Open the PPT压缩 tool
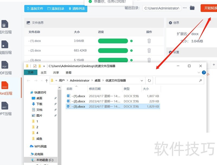This screenshot has height=165, width=217. pos(4,109)
